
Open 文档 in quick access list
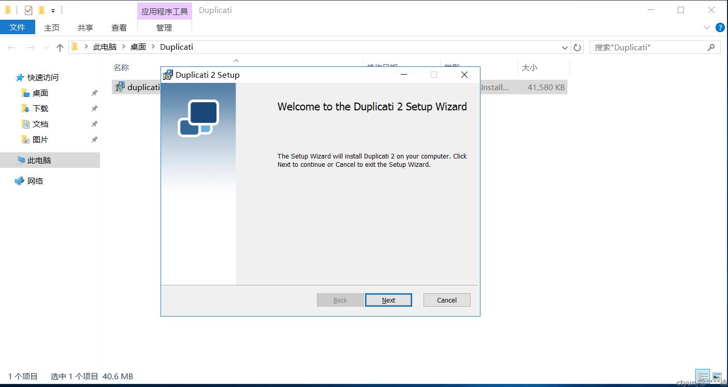tap(40, 124)
